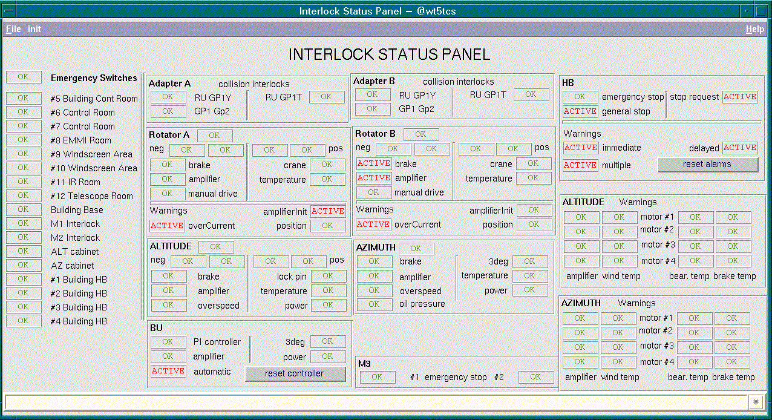This screenshot has width=772, height=420.
Task: Click the BU automatic ACTIVE indicator
Action: tap(168, 371)
